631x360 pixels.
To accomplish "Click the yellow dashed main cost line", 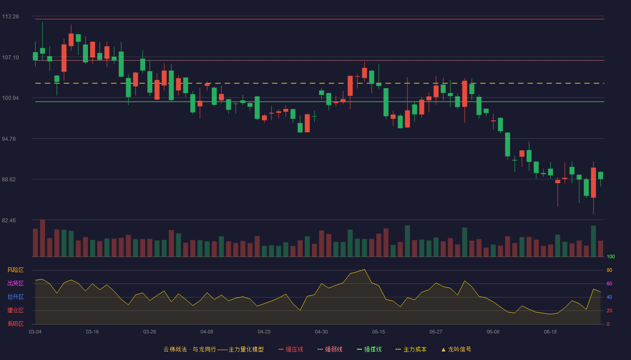I will click(320, 83).
